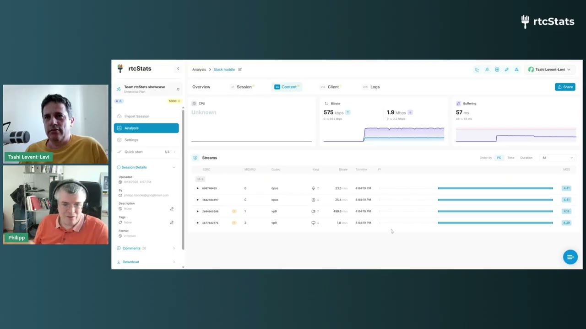The image size is (586, 329).
Task: Click the pencil tool icon in the top toolbar
Action: coord(507,69)
